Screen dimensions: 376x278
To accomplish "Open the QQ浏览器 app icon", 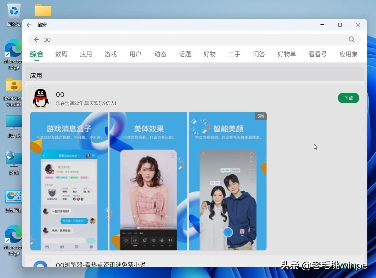I will [x=41, y=263].
